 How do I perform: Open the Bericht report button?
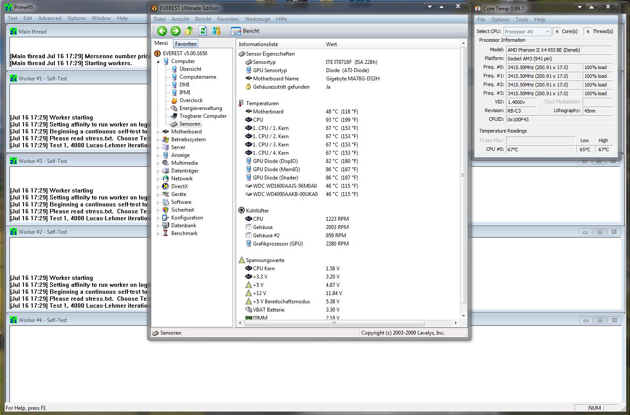(245, 31)
